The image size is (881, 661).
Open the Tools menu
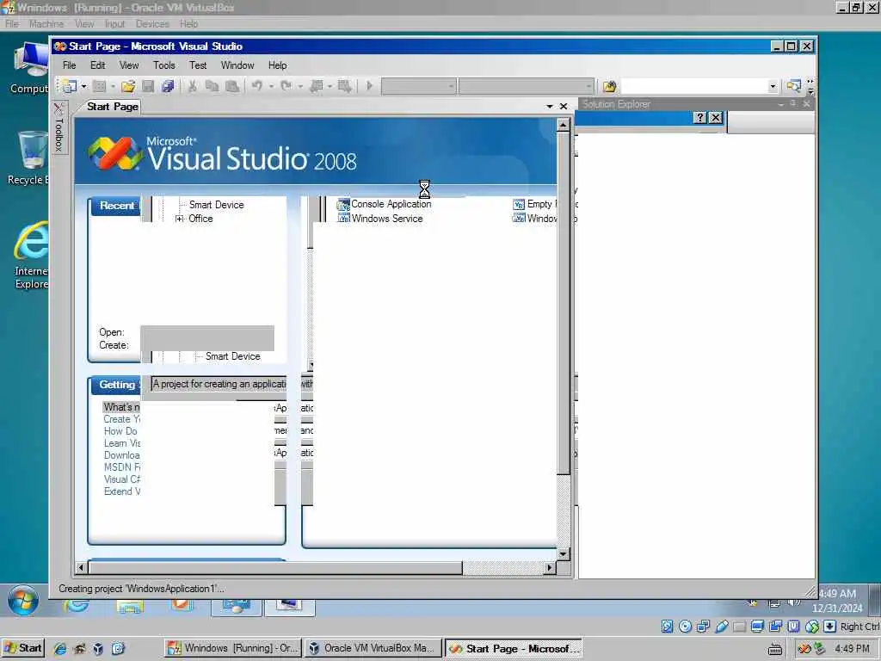click(x=164, y=65)
